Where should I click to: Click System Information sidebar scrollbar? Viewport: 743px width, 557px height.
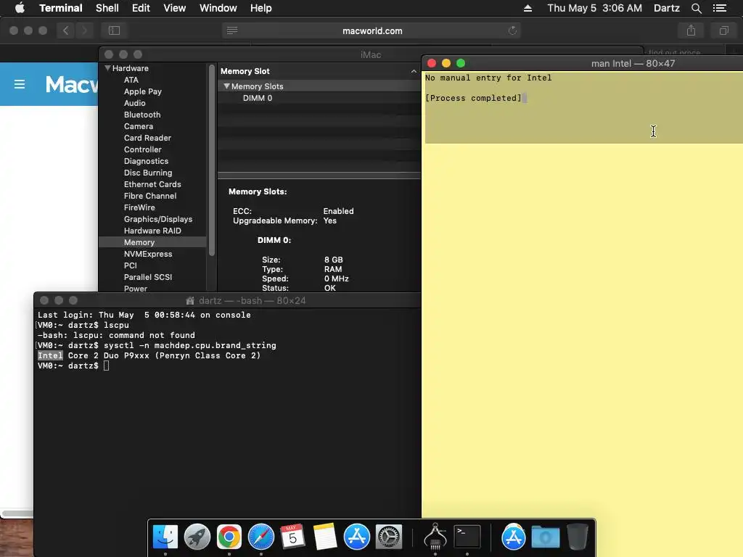[212, 161]
